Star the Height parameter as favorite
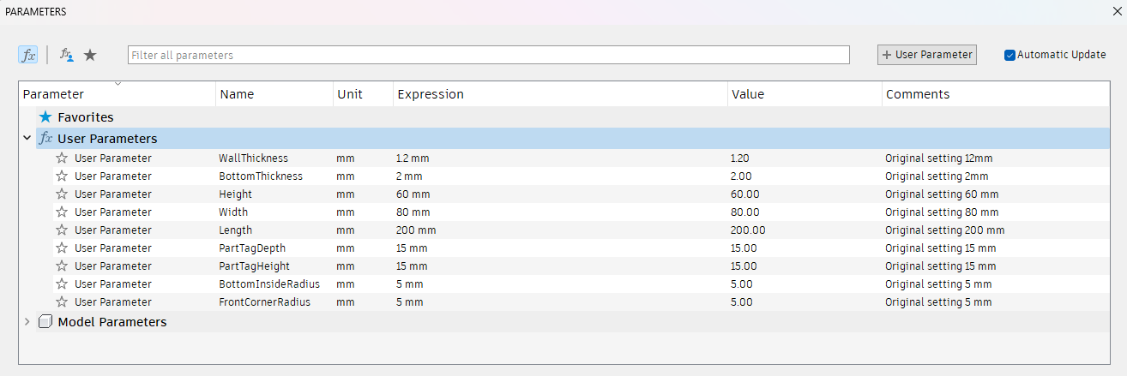 point(62,194)
